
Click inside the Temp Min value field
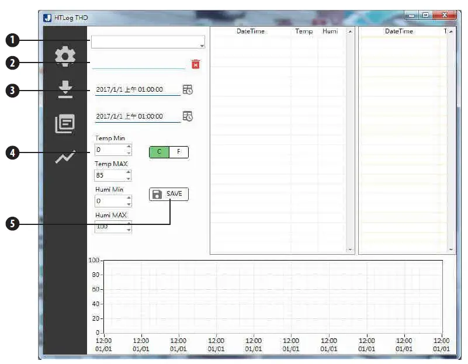tap(111, 150)
